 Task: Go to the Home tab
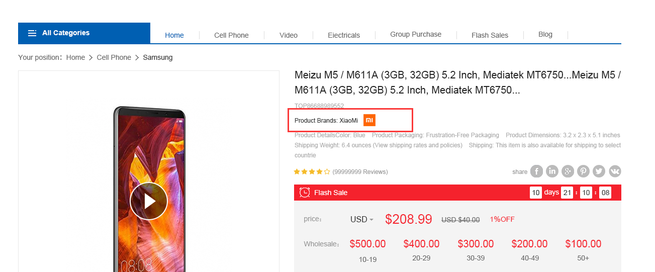[174, 35]
